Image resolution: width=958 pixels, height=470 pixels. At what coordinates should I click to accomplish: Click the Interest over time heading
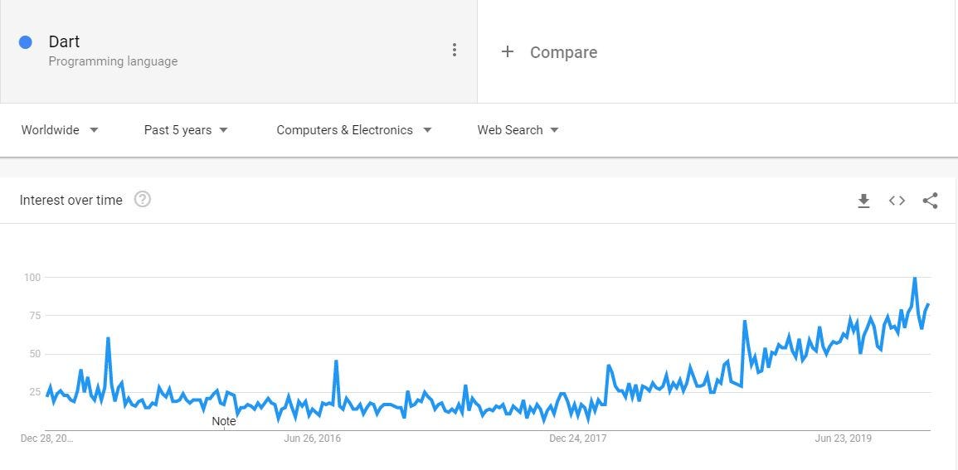[71, 201]
